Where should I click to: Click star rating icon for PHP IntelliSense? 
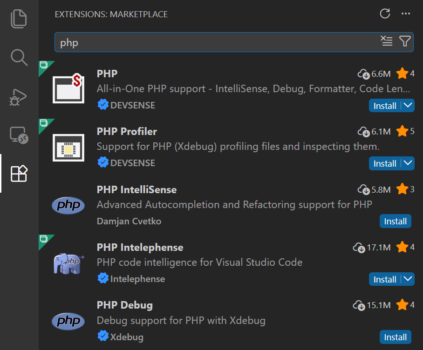402,189
